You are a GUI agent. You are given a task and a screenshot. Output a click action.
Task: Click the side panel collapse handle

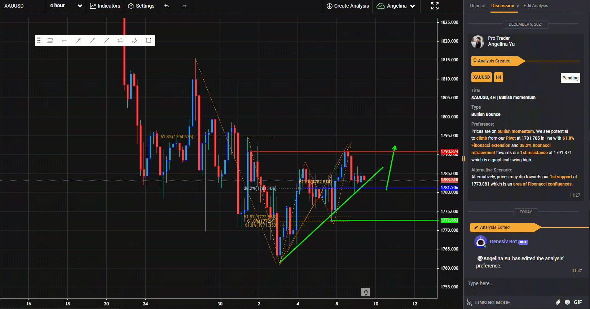pyautogui.click(x=464, y=159)
